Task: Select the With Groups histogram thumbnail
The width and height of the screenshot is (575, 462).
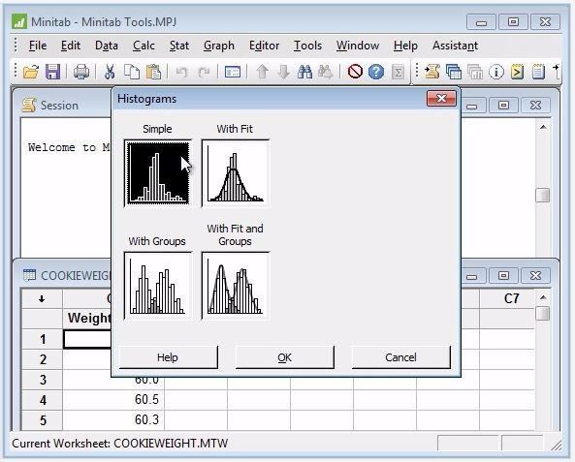Action: point(158,286)
